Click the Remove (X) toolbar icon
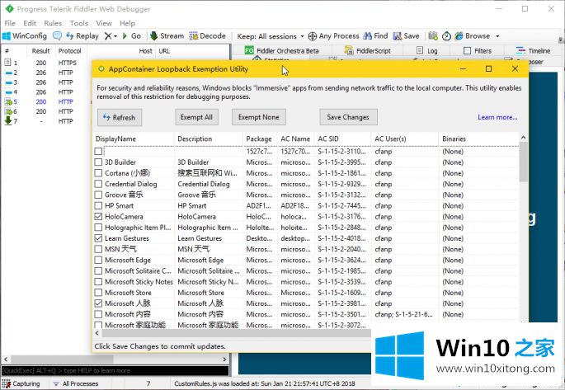This screenshot has width=565, height=390. [108, 36]
